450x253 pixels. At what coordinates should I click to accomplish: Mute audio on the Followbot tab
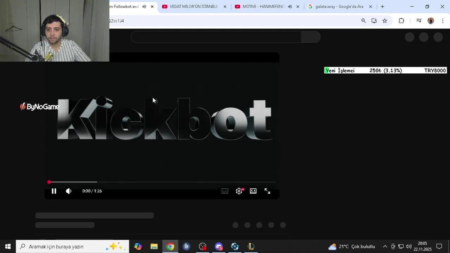tap(144, 7)
